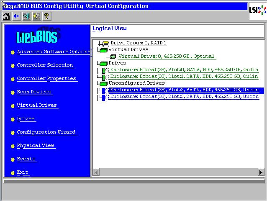Switch to Physical View
This screenshot has width=267, height=201.
[x=36, y=145]
